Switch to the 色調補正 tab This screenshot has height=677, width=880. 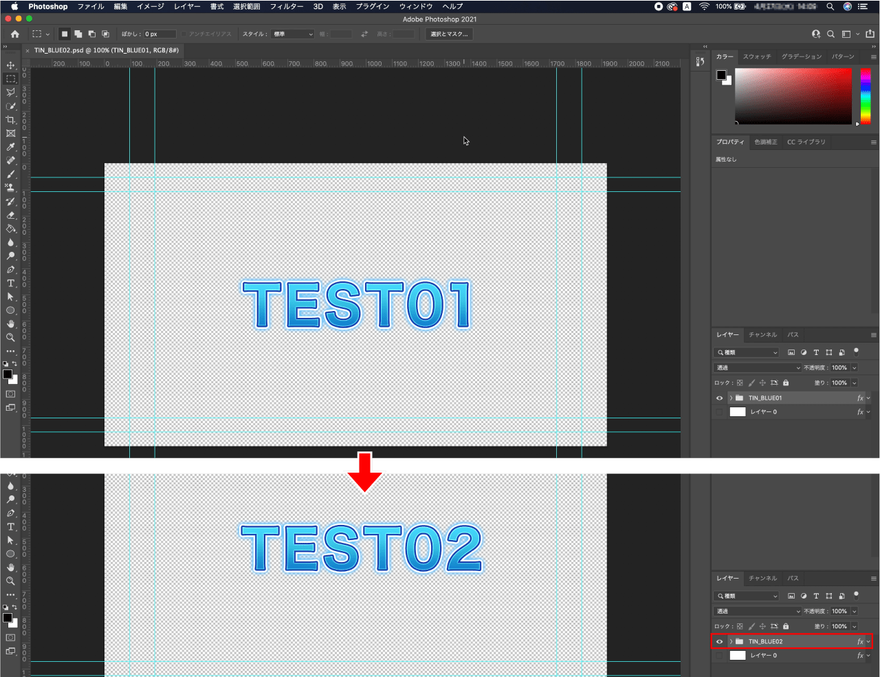[x=766, y=142]
